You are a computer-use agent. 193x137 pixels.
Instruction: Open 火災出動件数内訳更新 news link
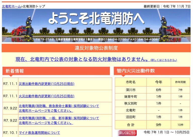pyautogui.click(x=46, y=96)
